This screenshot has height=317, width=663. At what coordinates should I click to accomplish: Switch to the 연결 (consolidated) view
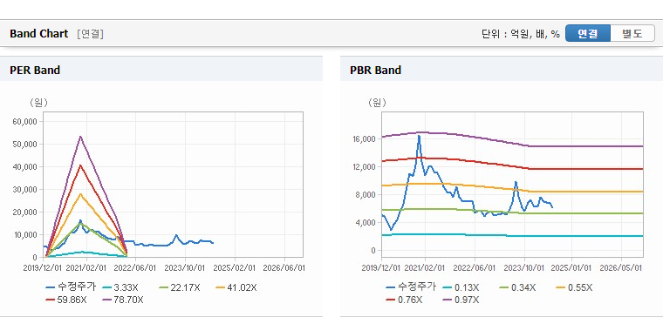(588, 33)
